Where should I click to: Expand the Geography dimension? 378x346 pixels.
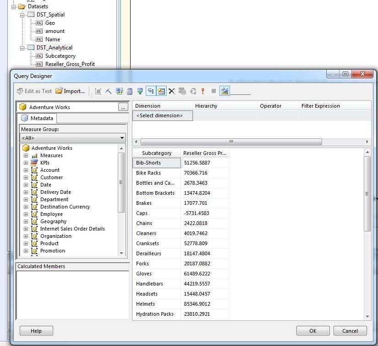[x=26, y=222]
